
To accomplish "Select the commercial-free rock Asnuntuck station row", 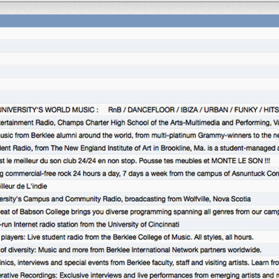I will pyautogui.click(x=139, y=174).
